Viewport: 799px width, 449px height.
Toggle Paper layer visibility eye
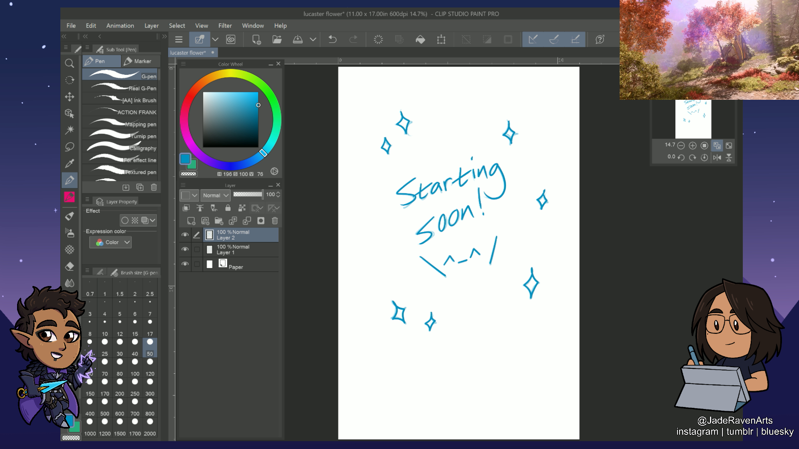(x=185, y=264)
